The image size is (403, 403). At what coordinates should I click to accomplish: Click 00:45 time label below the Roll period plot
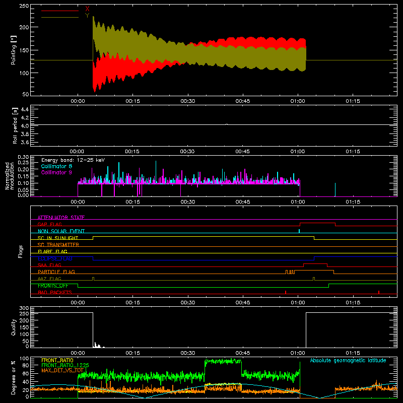click(x=242, y=152)
